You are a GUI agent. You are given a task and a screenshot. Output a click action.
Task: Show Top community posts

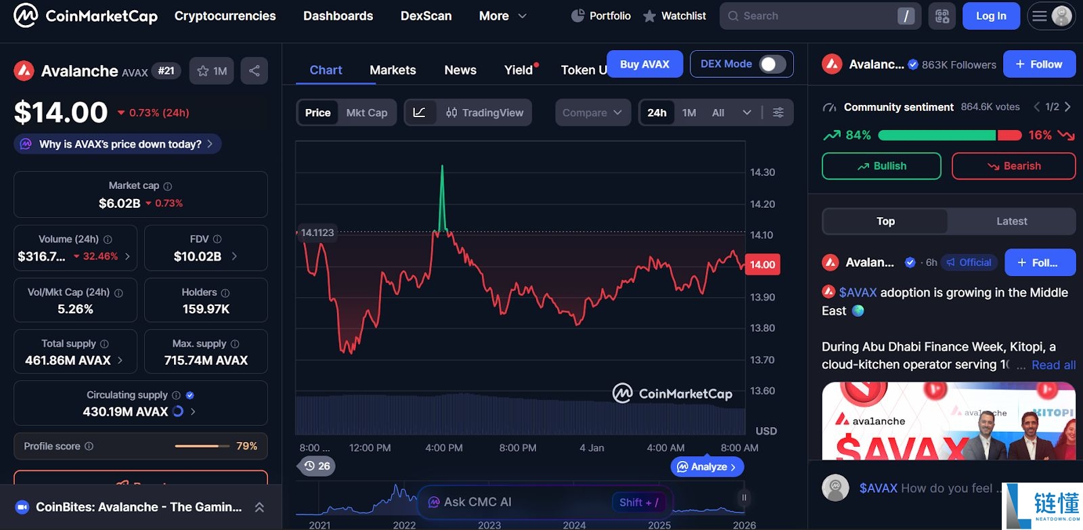[x=885, y=221]
